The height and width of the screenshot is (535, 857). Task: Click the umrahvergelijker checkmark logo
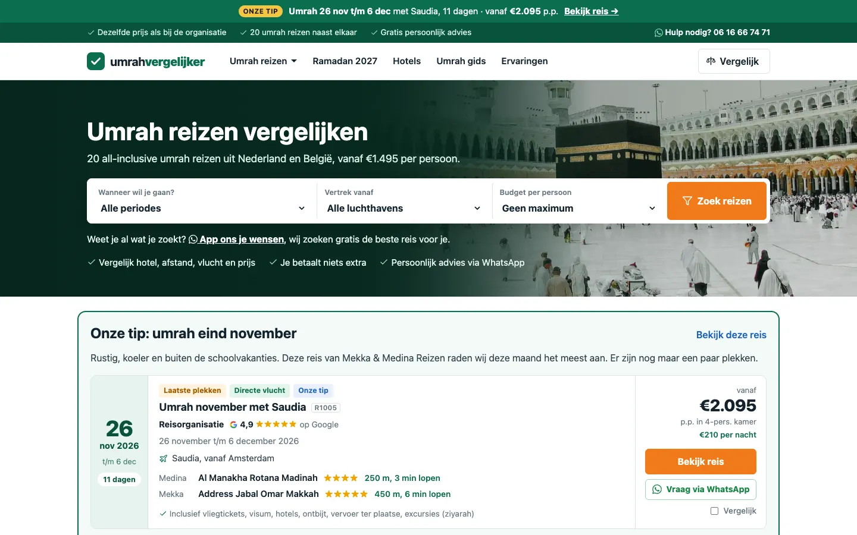coord(96,61)
